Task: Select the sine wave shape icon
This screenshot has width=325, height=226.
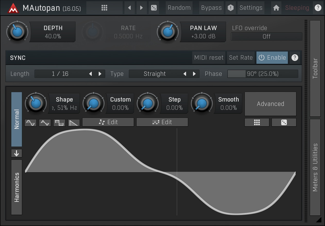Action: (x=30, y=123)
